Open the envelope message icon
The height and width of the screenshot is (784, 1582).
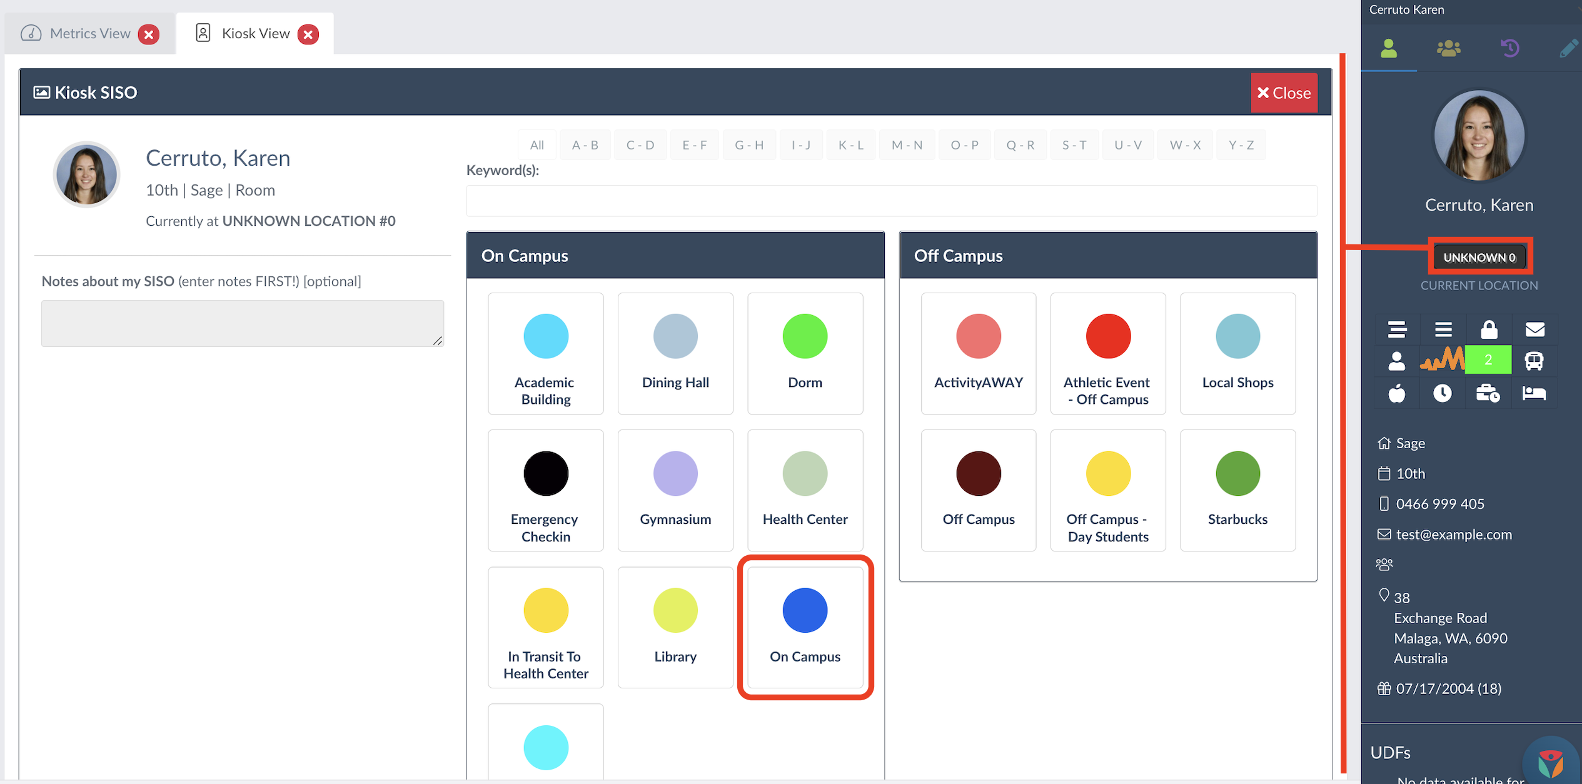(x=1534, y=329)
